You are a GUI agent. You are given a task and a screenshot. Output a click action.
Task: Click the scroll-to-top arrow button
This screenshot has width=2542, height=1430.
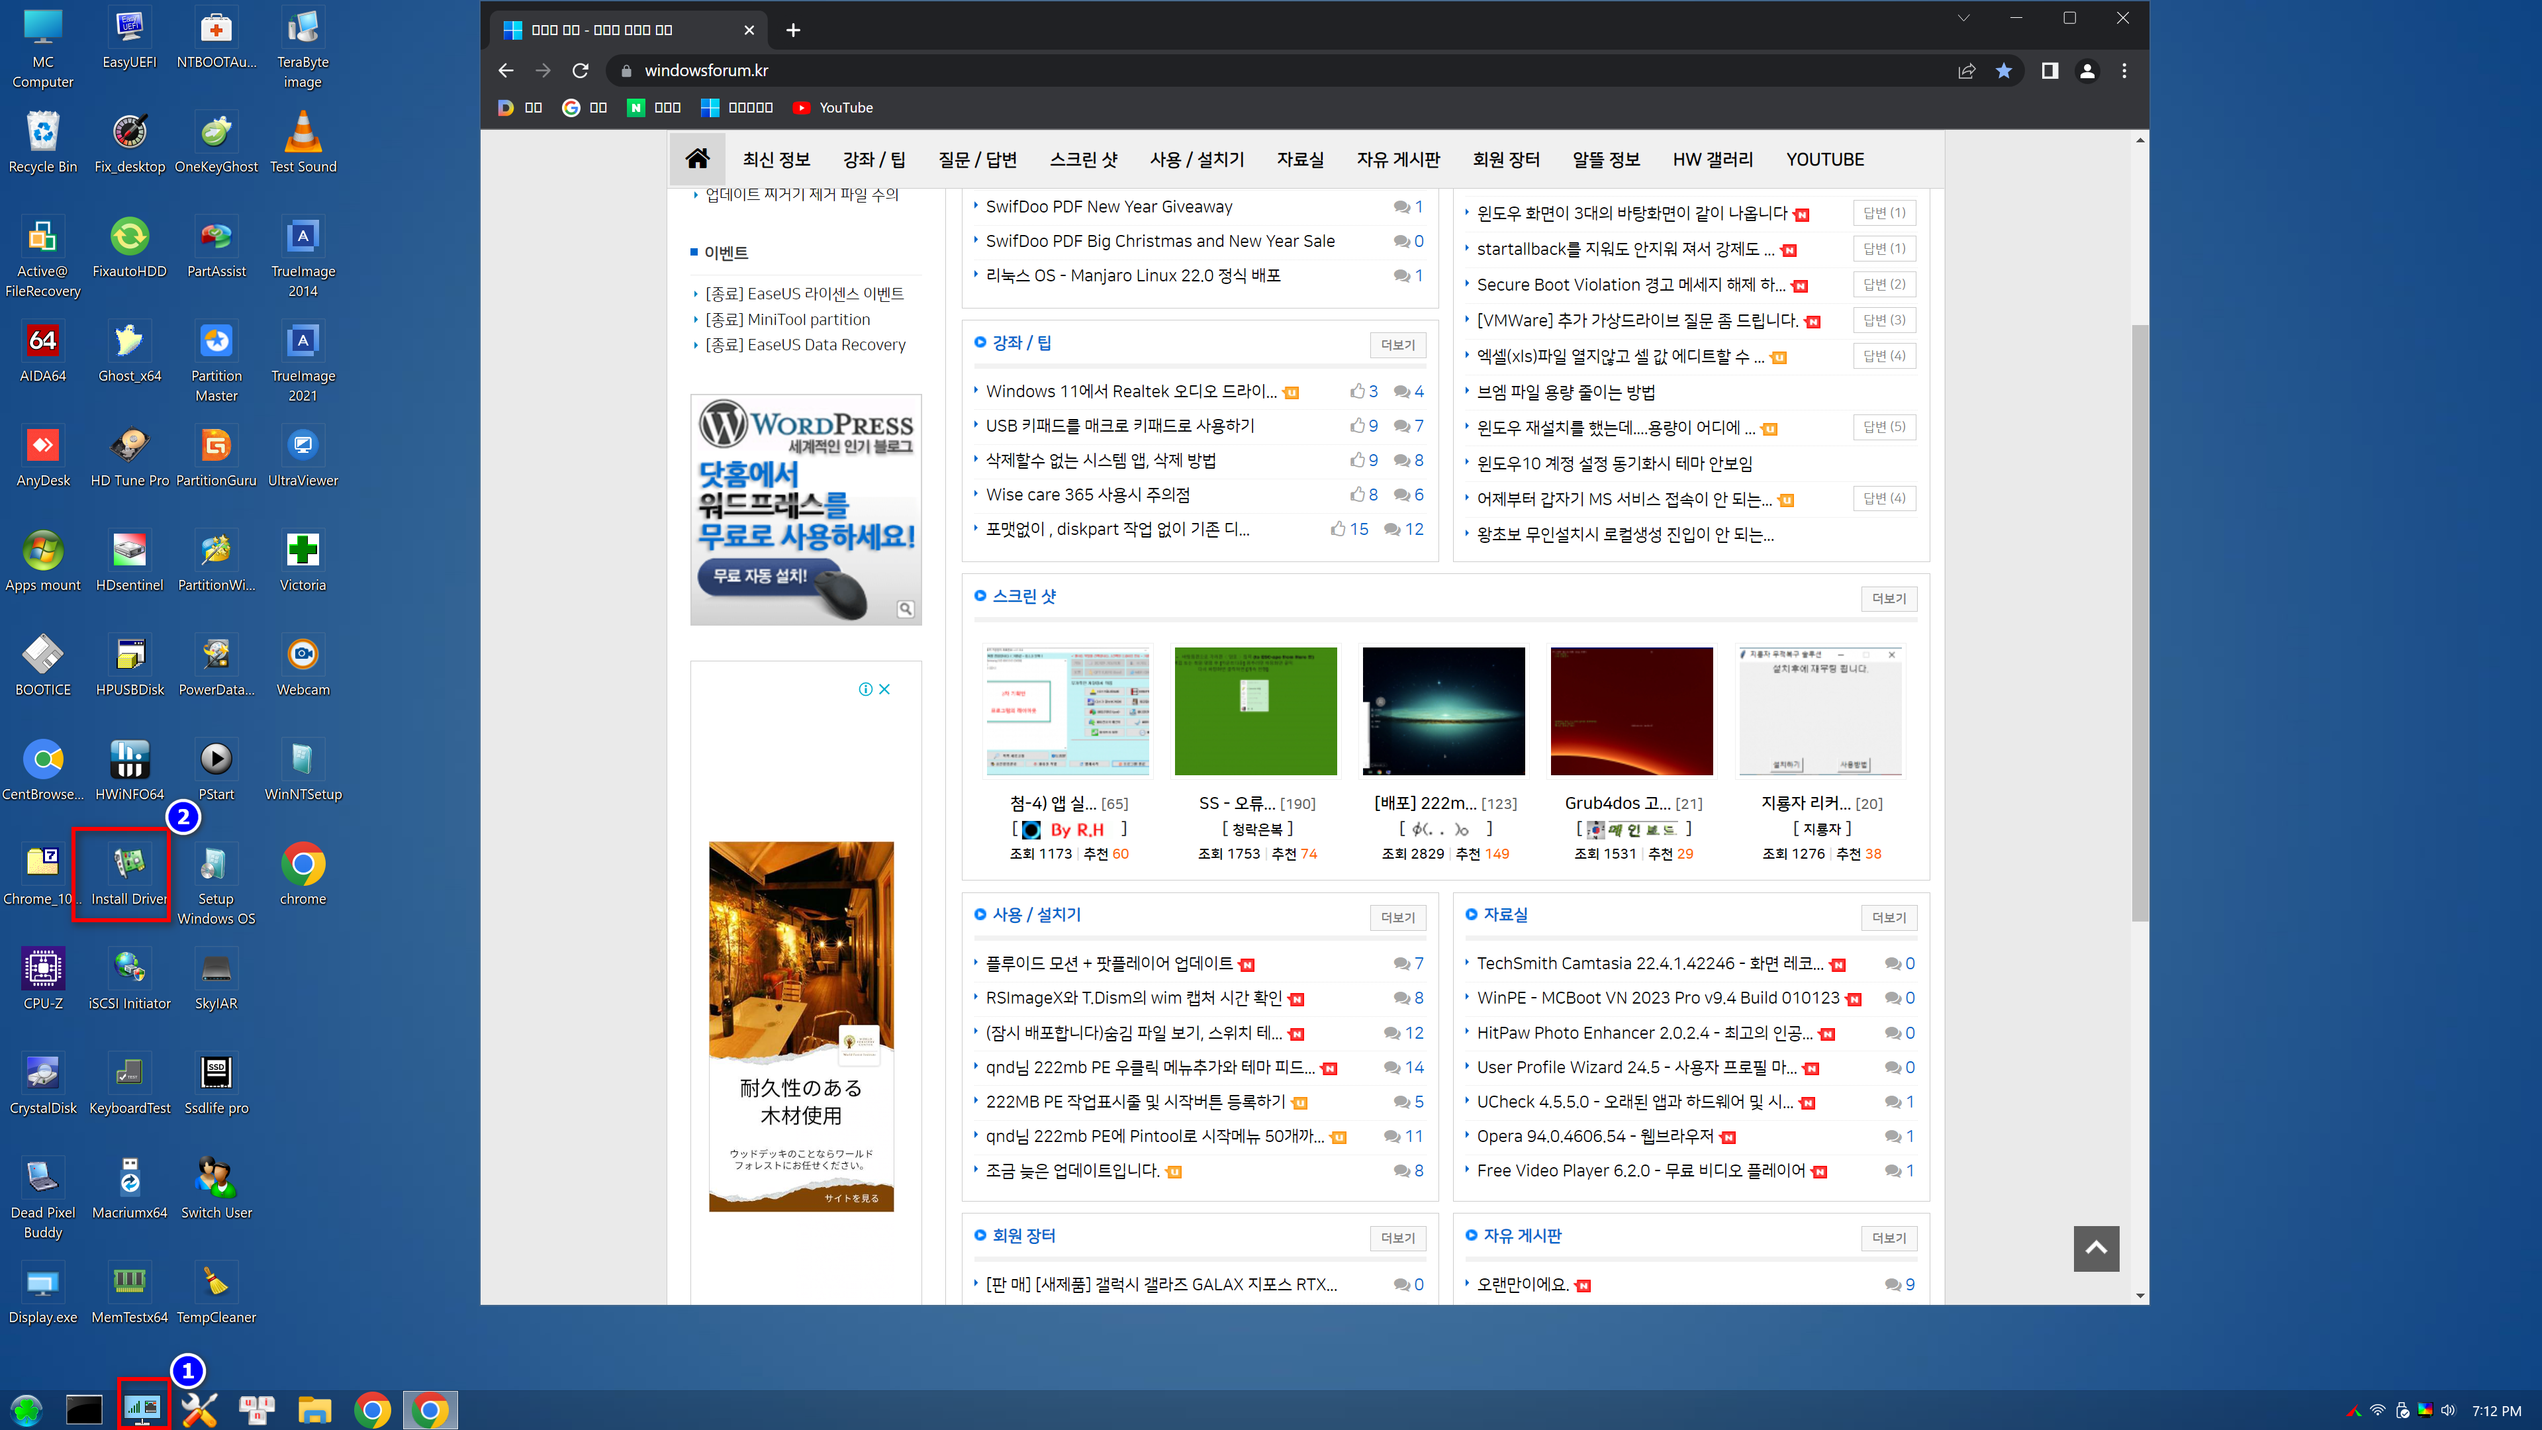(x=2096, y=1247)
